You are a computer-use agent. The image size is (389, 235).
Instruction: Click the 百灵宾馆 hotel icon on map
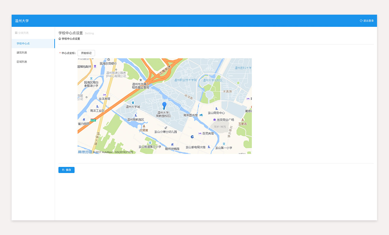tap(200, 133)
